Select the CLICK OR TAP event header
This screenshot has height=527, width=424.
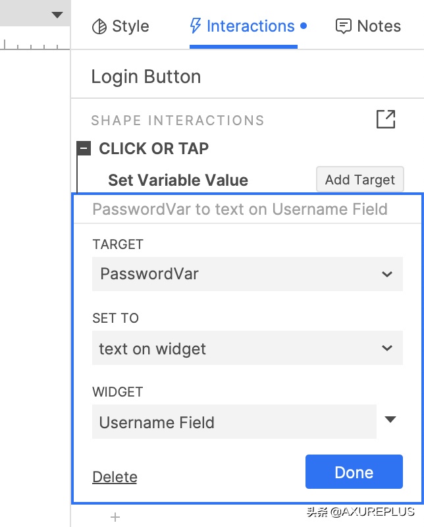[x=153, y=149]
